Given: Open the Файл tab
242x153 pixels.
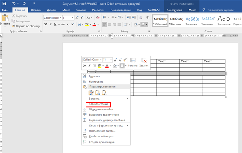Looking at the screenshot, I should tap(5, 10).
